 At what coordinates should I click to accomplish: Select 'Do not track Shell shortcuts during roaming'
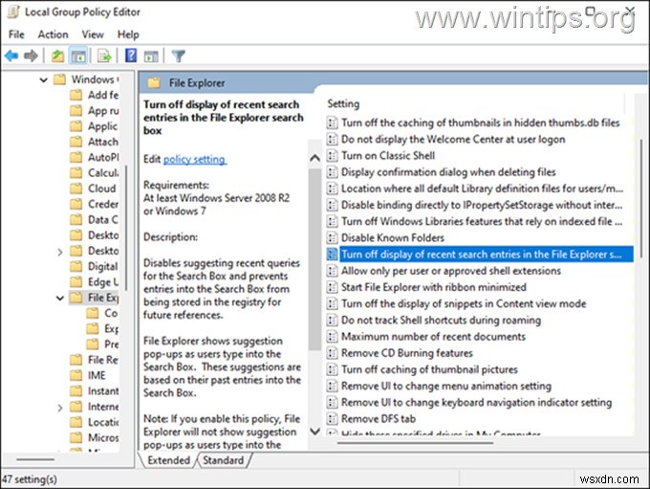441,320
